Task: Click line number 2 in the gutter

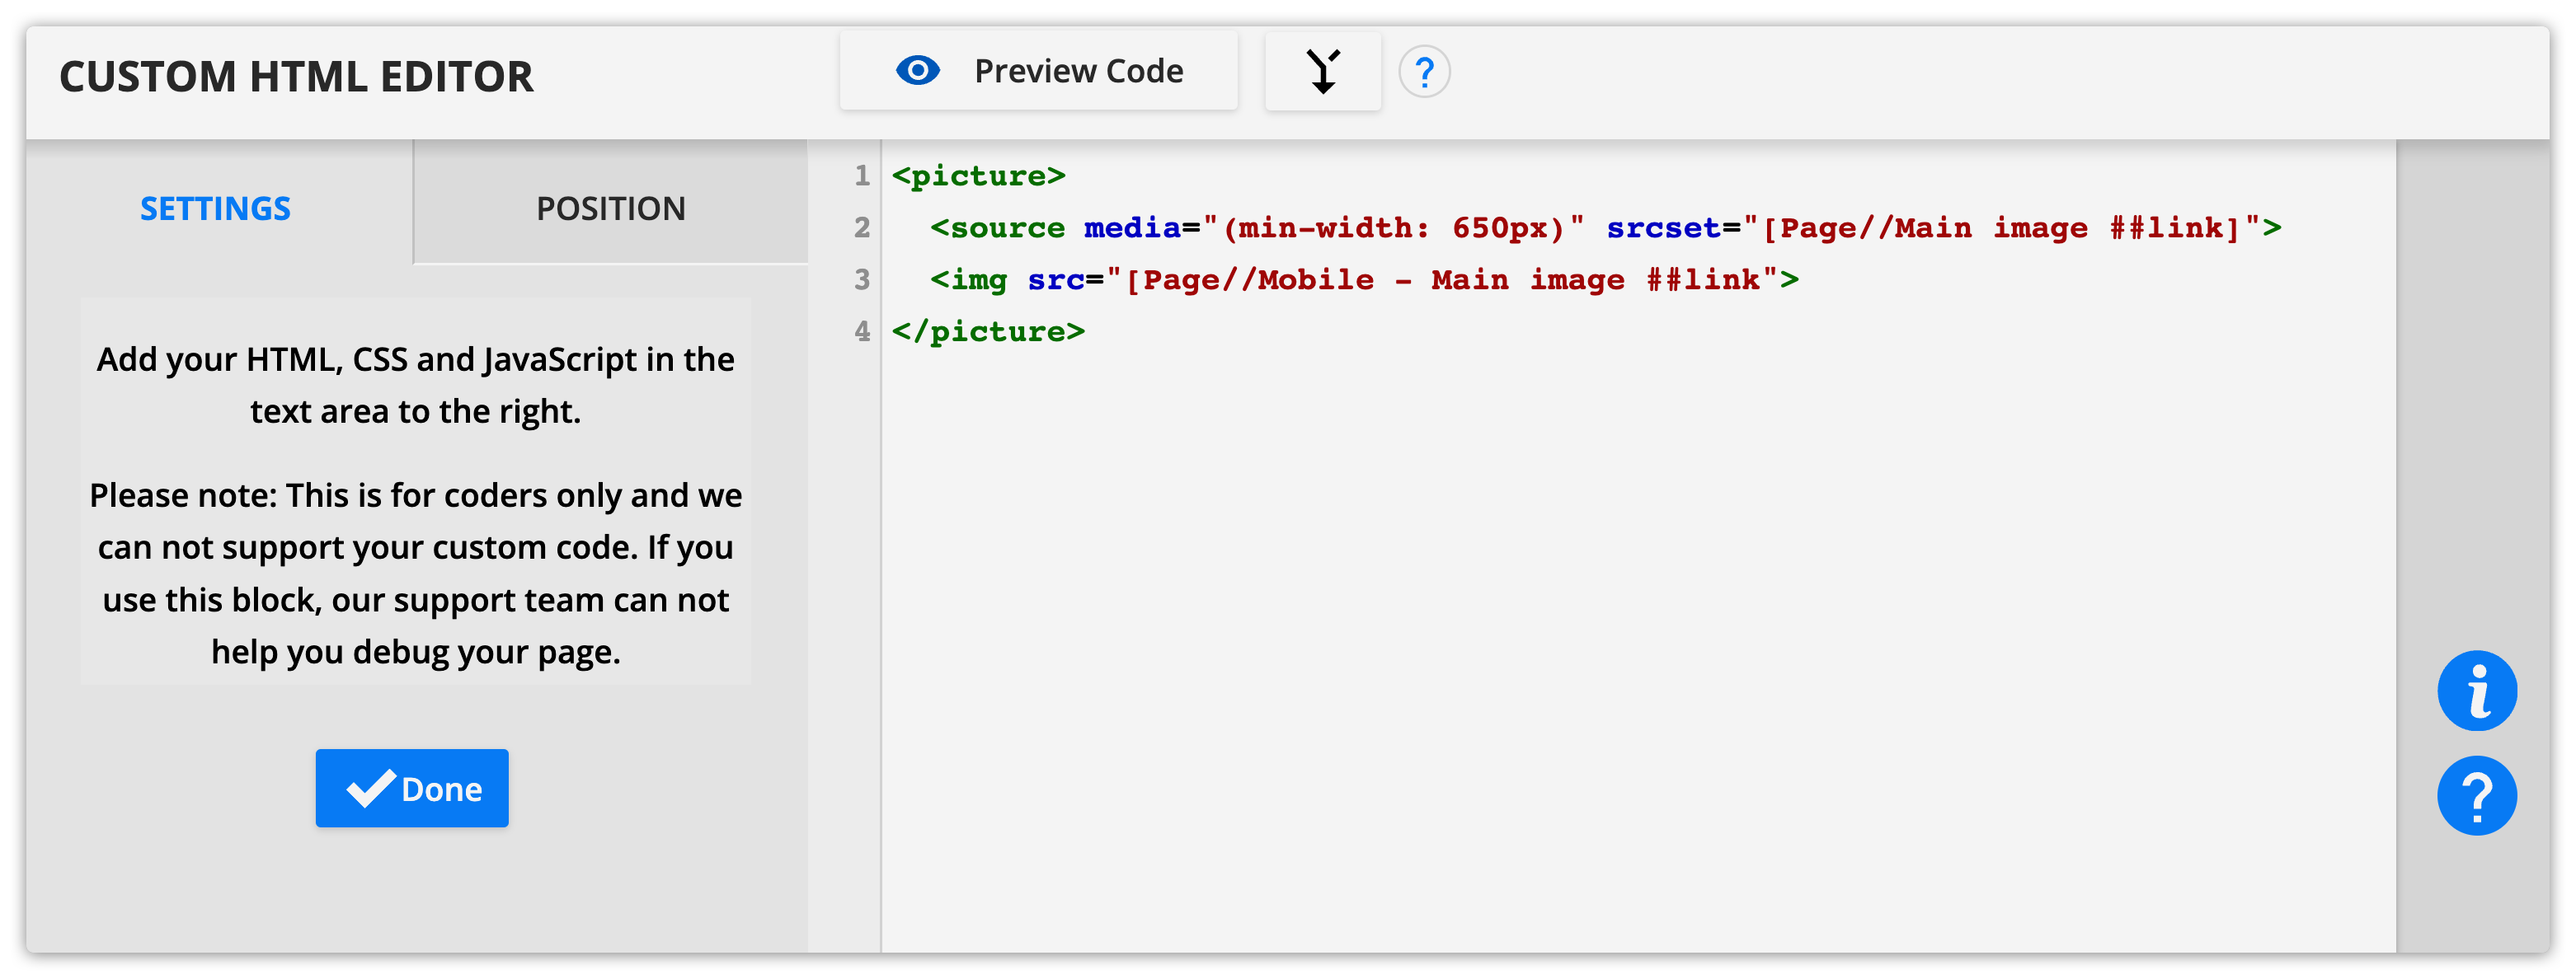Action: click(x=861, y=227)
